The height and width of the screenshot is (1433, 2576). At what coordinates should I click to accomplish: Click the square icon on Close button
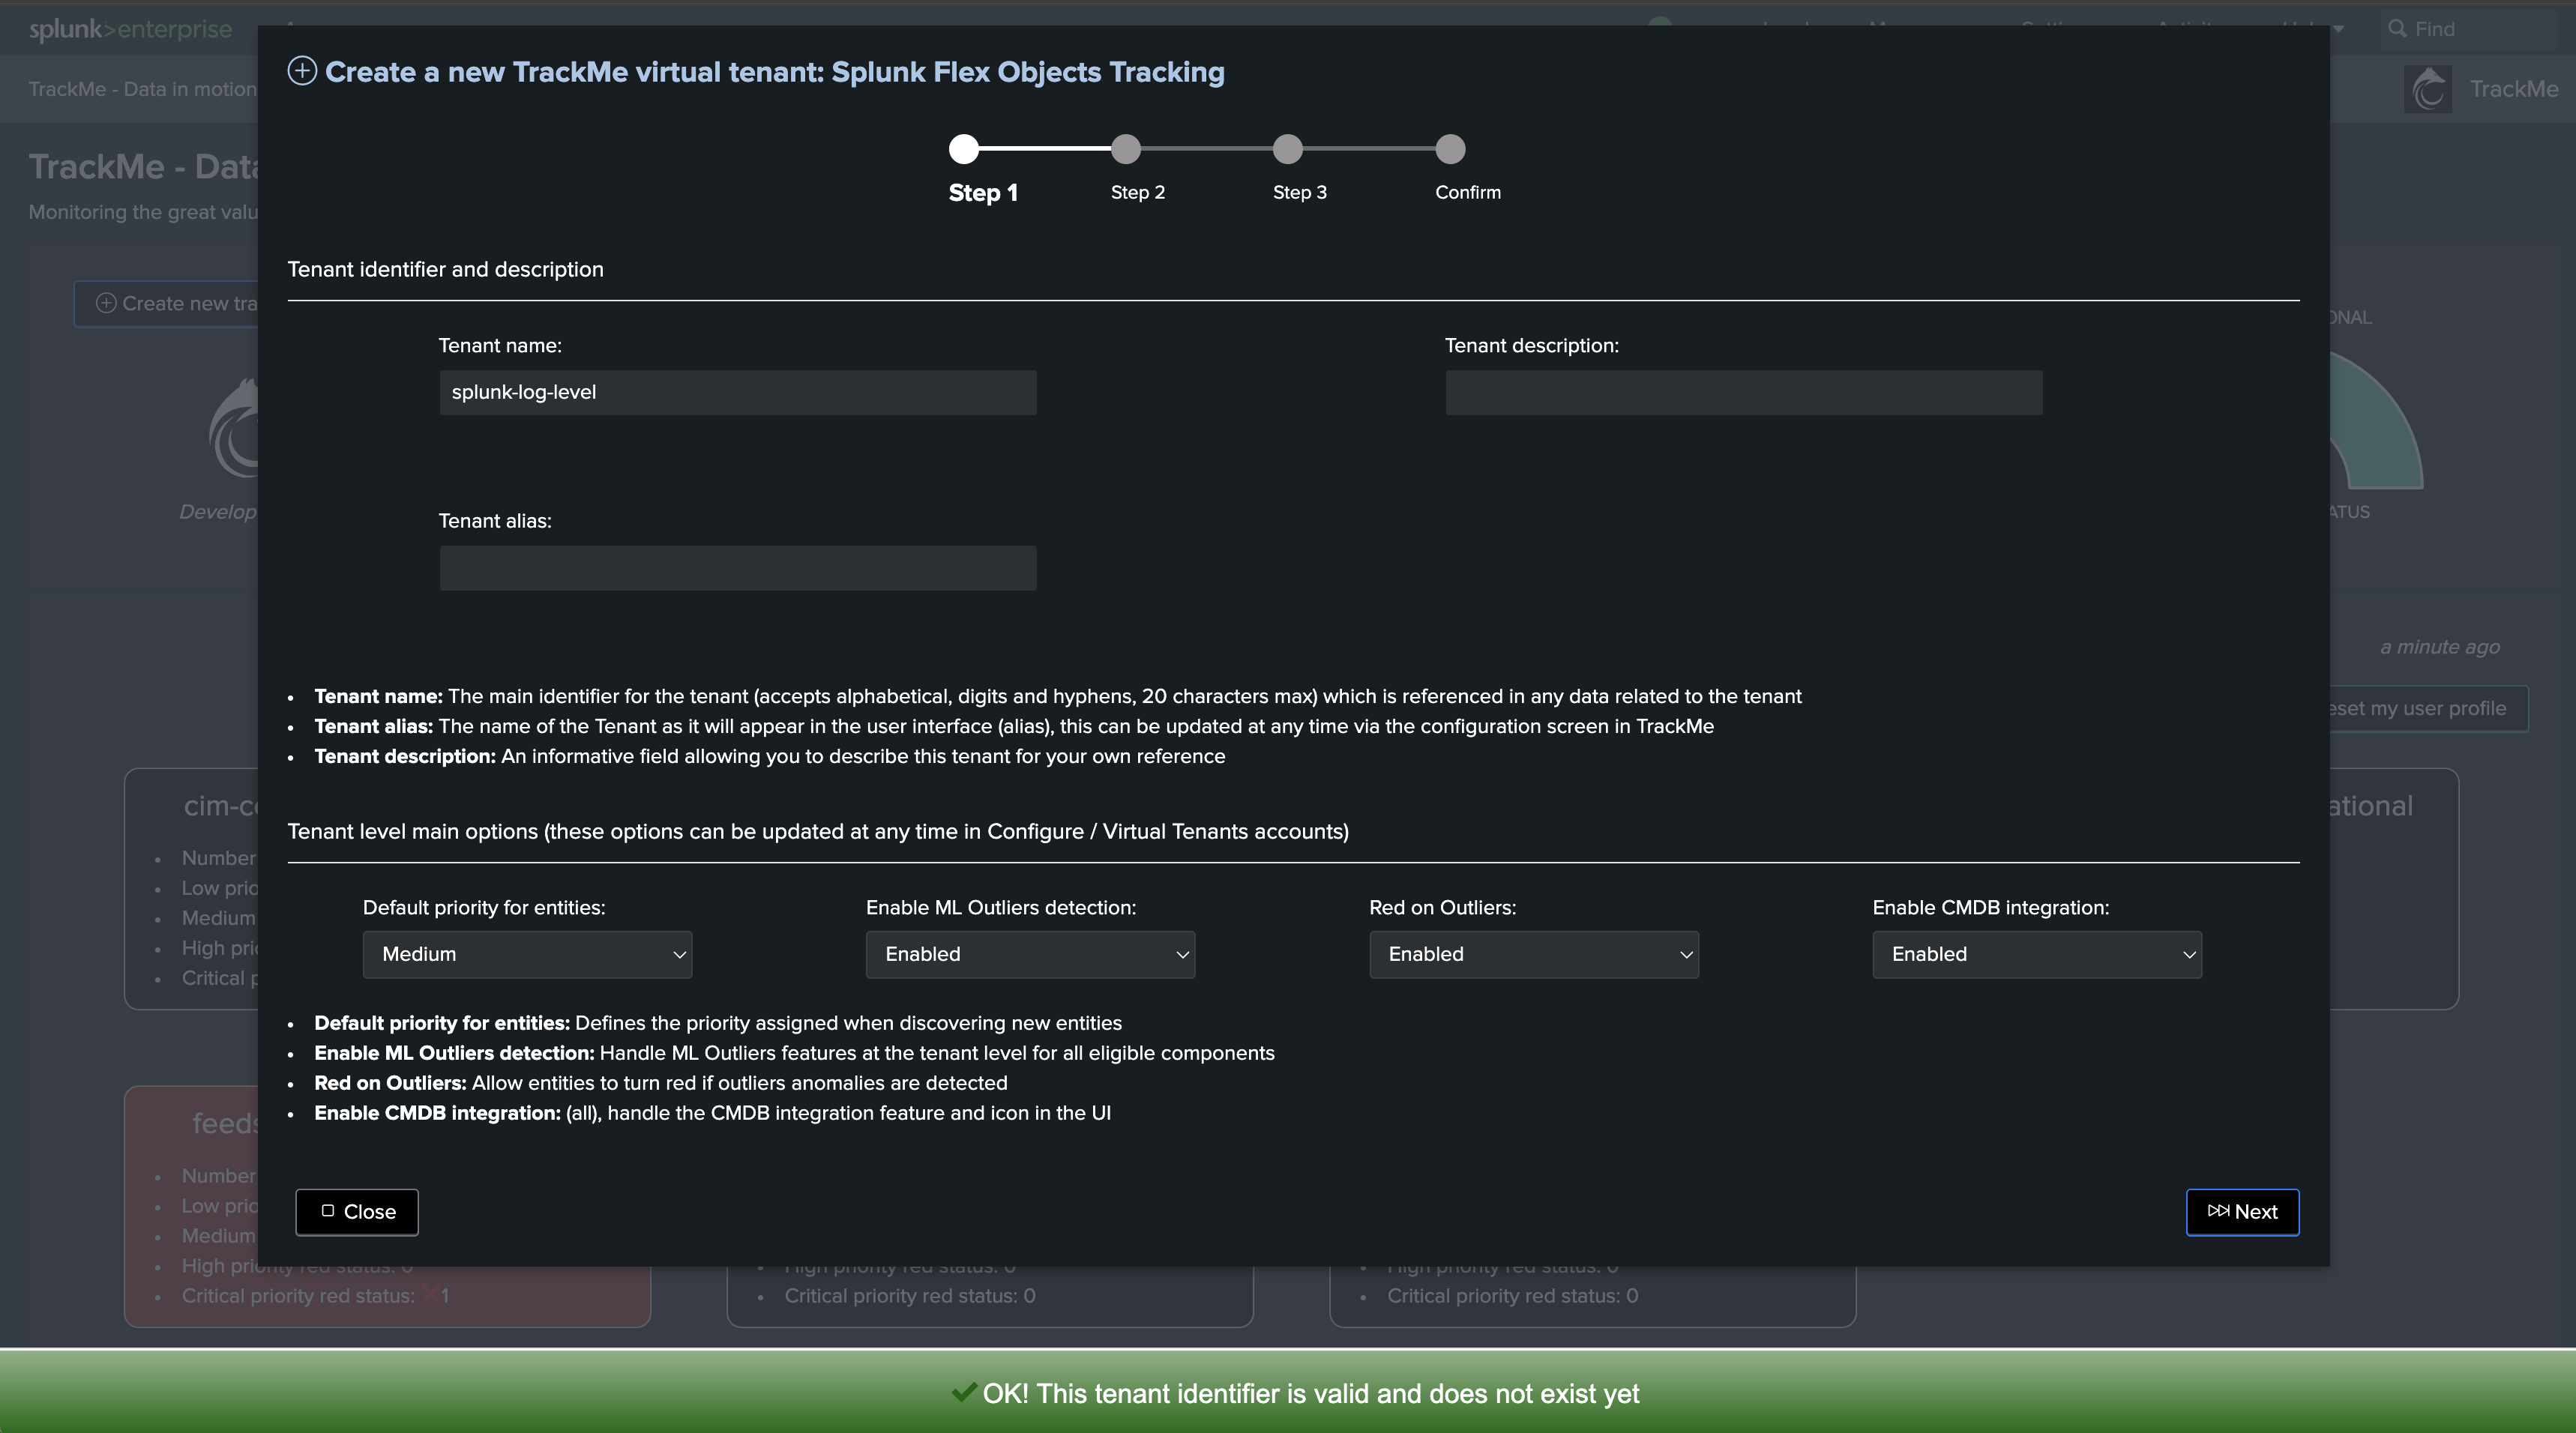tap(327, 1211)
